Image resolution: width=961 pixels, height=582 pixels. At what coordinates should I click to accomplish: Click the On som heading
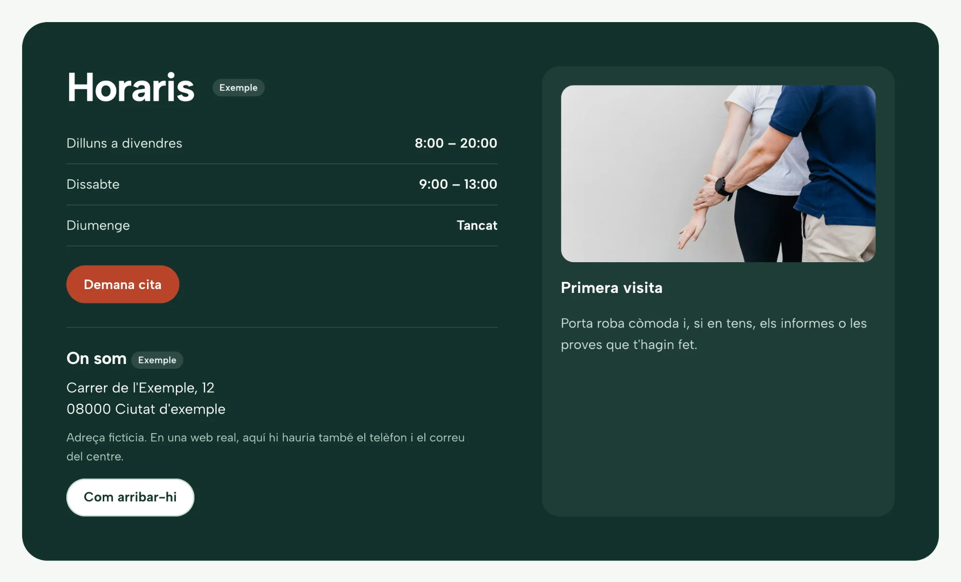[x=96, y=358]
